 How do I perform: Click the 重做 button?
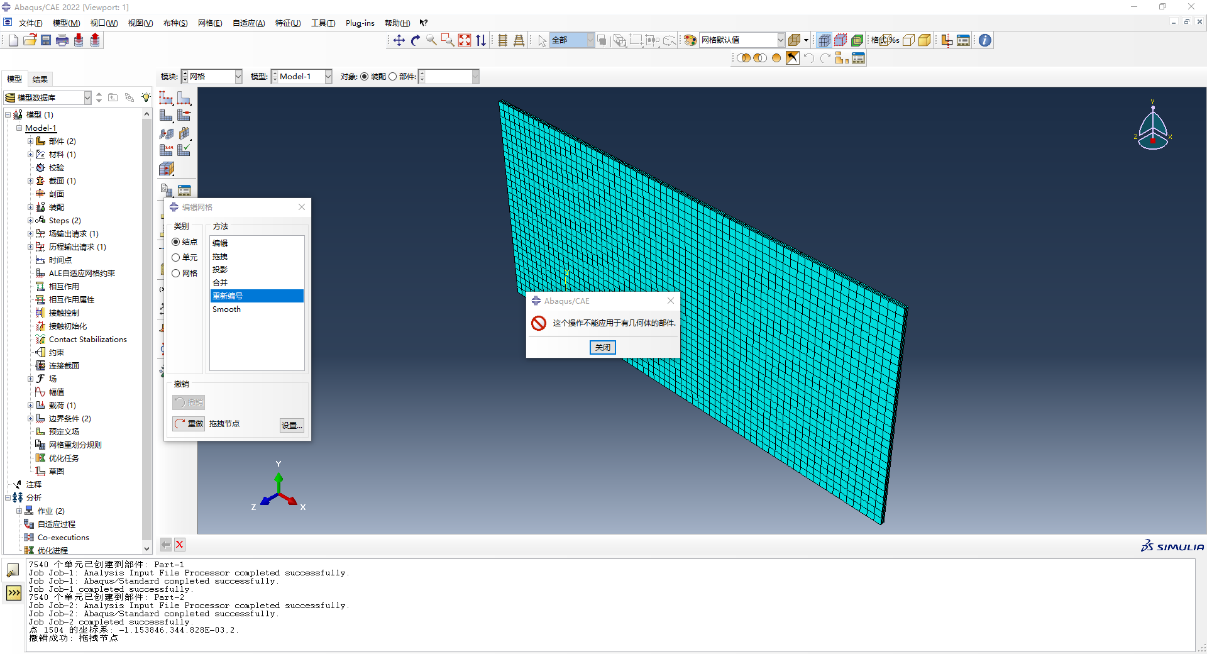189,424
